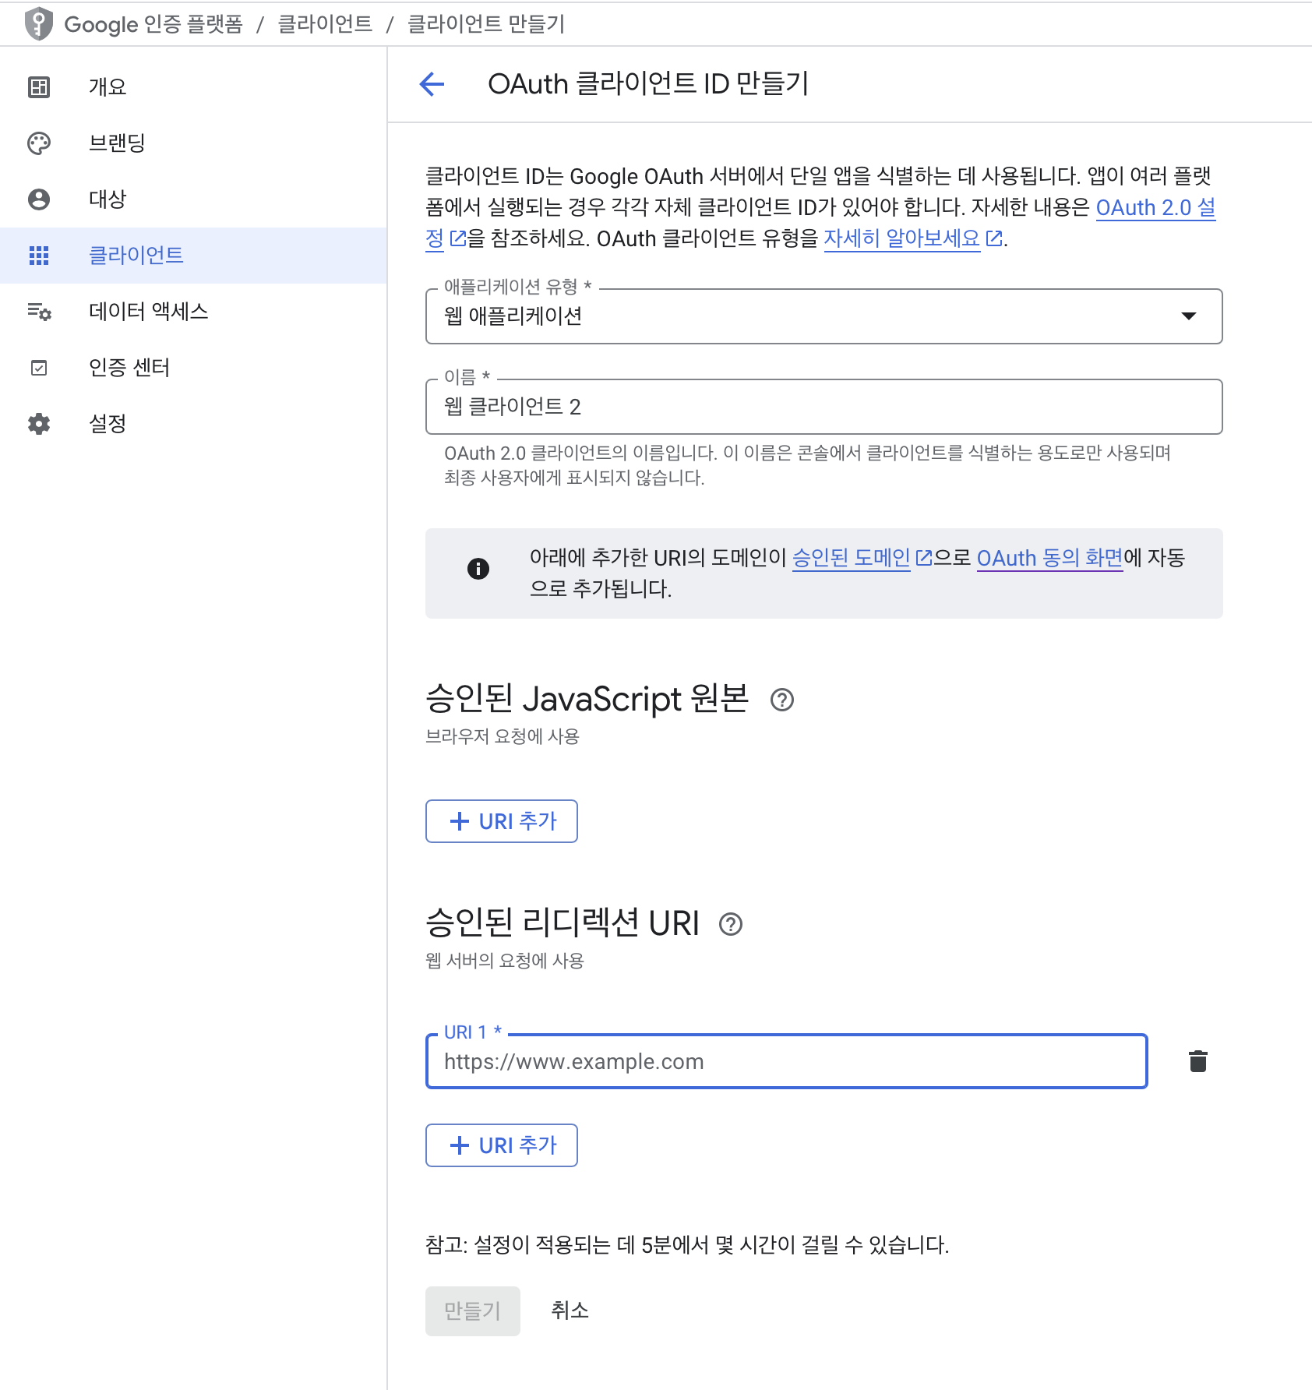Open help for 승인된 리디렉션 URI
Image resolution: width=1312 pixels, height=1390 pixels.
point(731,924)
